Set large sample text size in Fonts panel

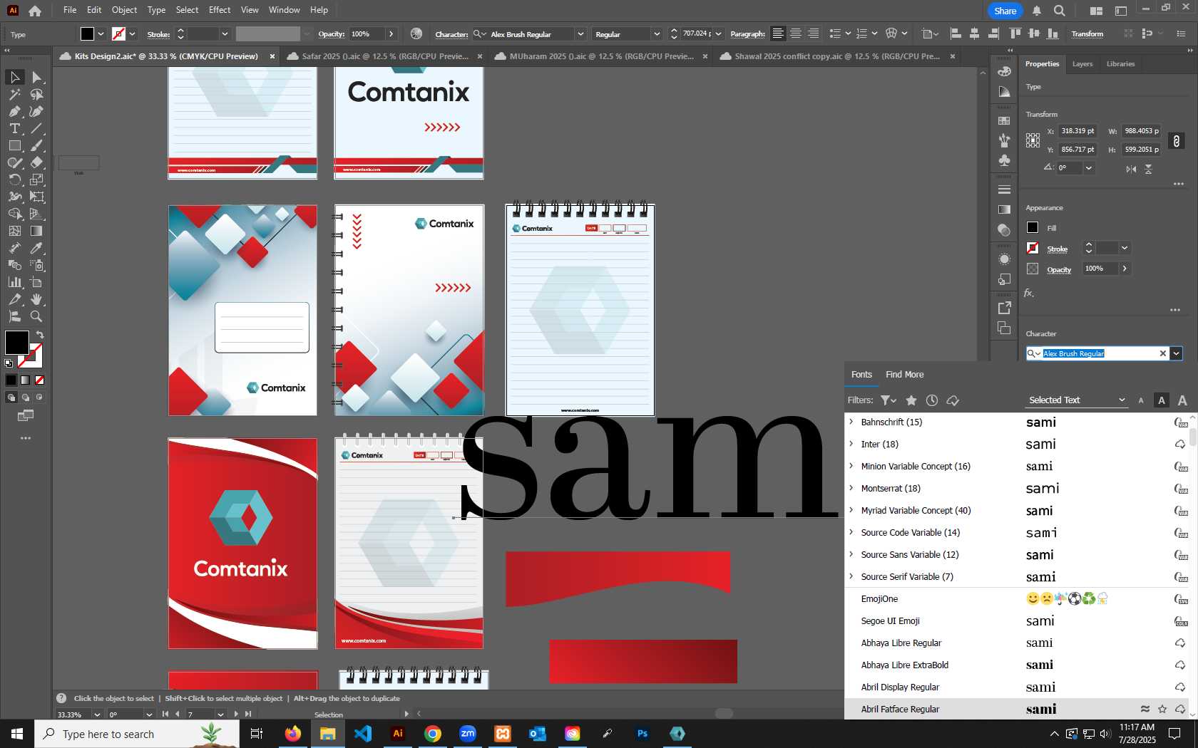click(1182, 400)
